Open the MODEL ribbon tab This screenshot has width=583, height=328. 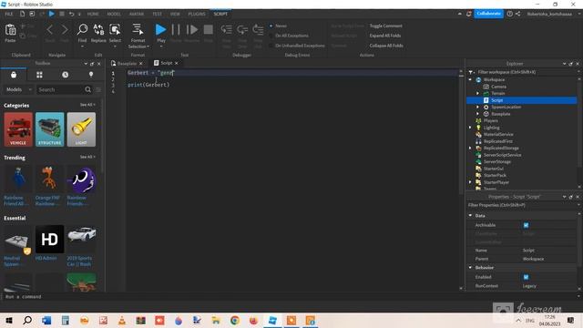pyautogui.click(x=114, y=14)
